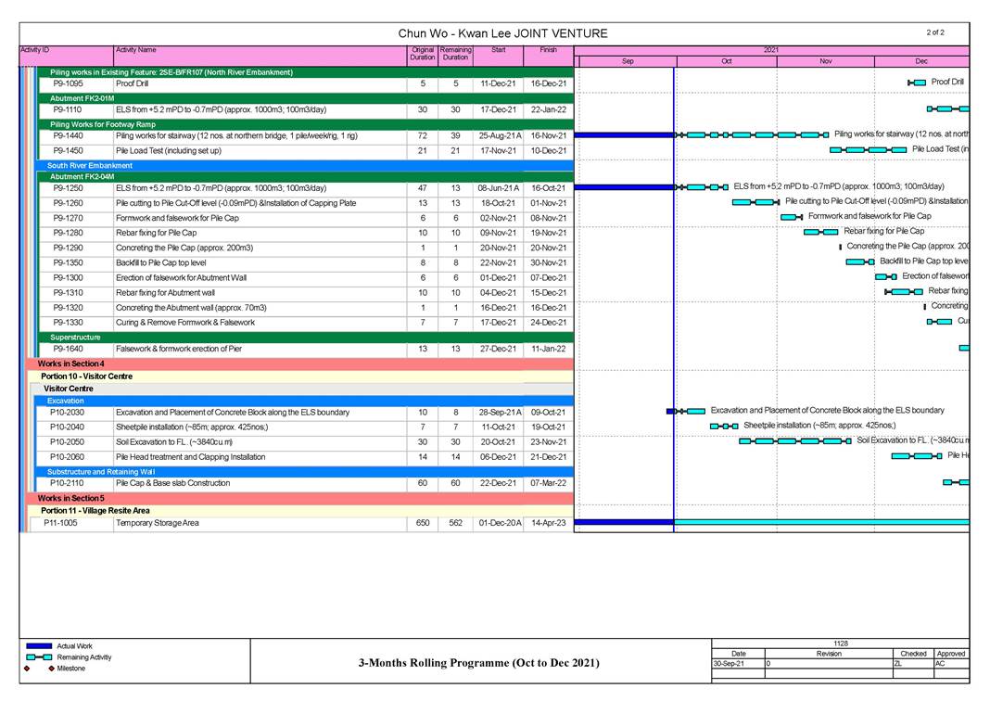990x701 pixels.
Task: Select Pile Head treatment and Clapping Installation
Action: pyautogui.click(x=190, y=457)
